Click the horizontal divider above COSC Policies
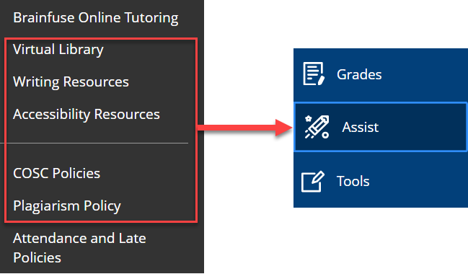This screenshot has height=274, width=468. pos(97,143)
